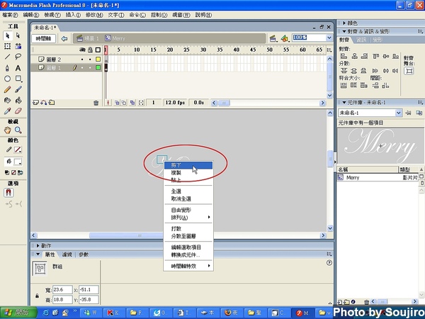The height and width of the screenshot is (319, 425).
Task: Click the Windows 開始 start button
Action: 16,313
